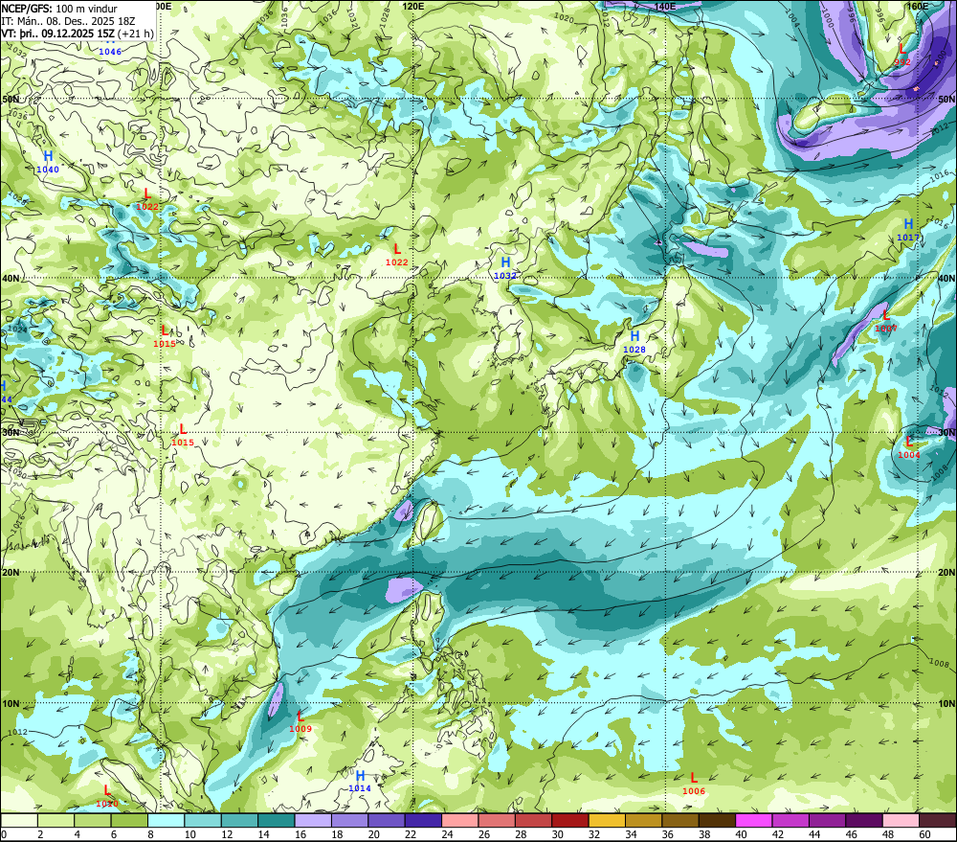Screen dimensions: 957x842
Task: Click the 30–32 dark red legend swatch
Action: (x=570, y=820)
